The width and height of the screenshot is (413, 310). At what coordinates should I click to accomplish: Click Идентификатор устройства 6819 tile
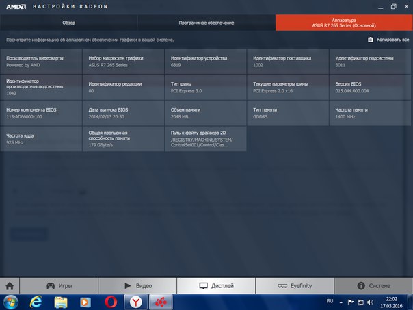pos(206,62)
